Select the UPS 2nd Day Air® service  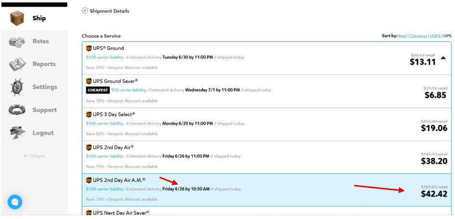tap(266, 157)
